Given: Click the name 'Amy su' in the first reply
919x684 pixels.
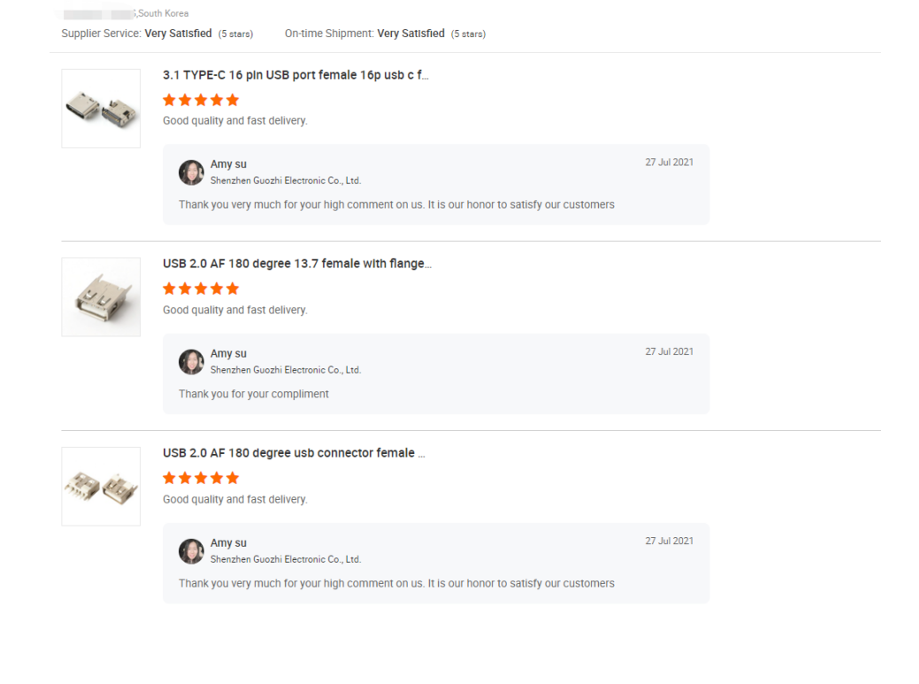Looking at the screenshot, I should pyautogui.click(x=228, y=165).
